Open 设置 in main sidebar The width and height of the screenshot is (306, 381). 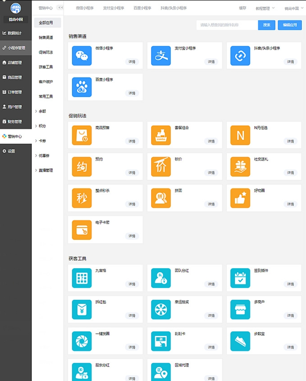click(16, 151)
